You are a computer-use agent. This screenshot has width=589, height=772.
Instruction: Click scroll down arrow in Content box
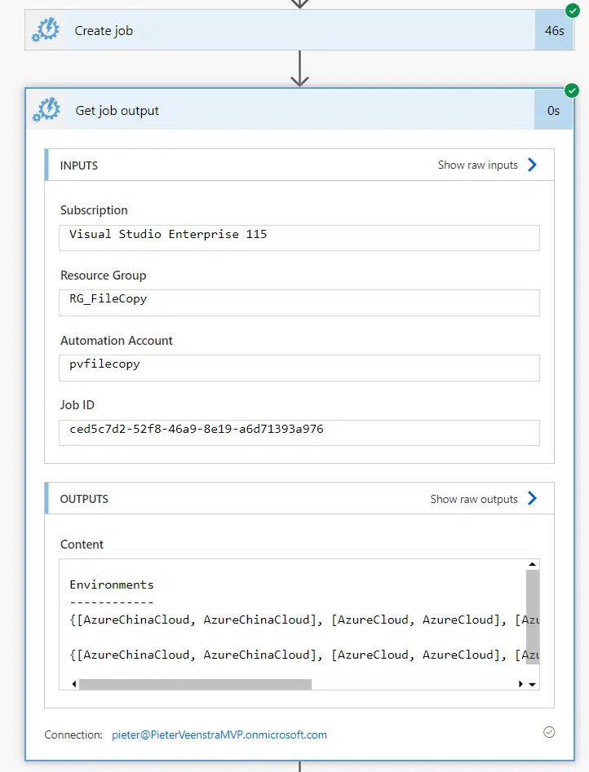533,684
